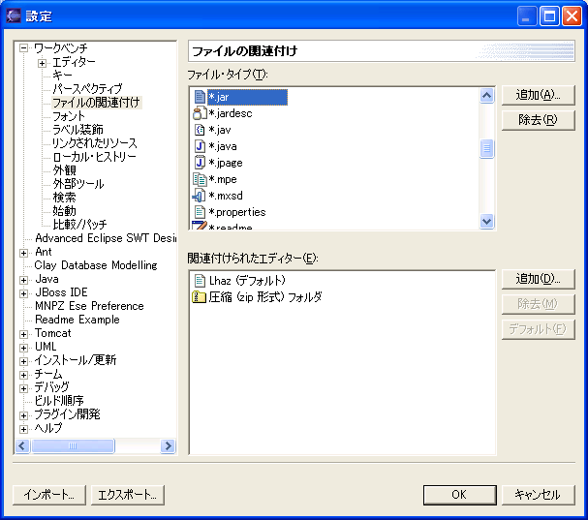Collapse the ワークベンチ tree node
This screenshot has height=520, width=588.
point(23,48)
